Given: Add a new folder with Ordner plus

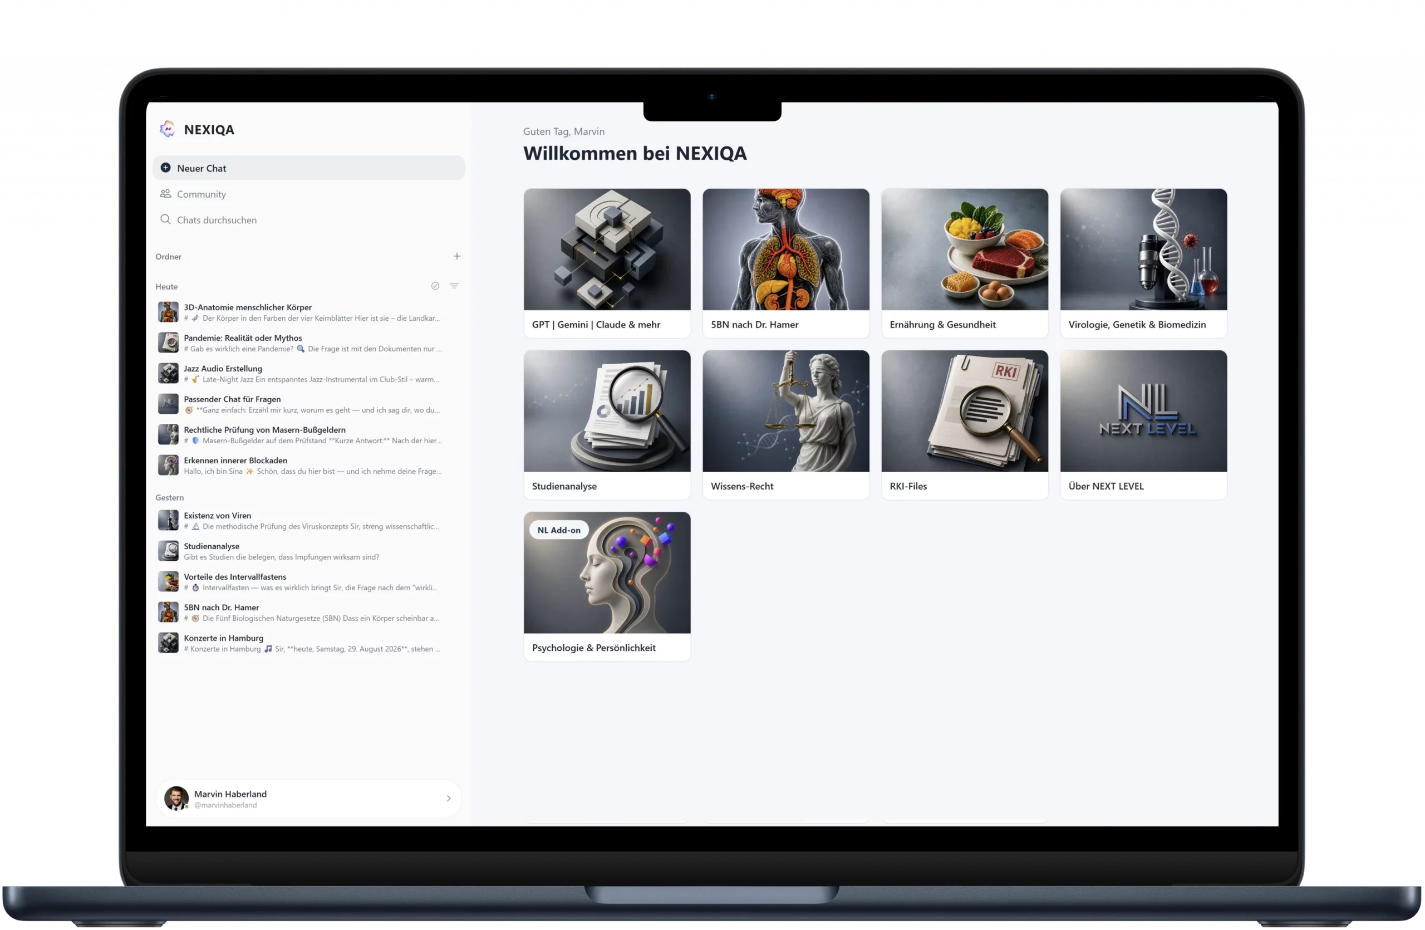Looking at the screenshot, I should coord(457,256).
